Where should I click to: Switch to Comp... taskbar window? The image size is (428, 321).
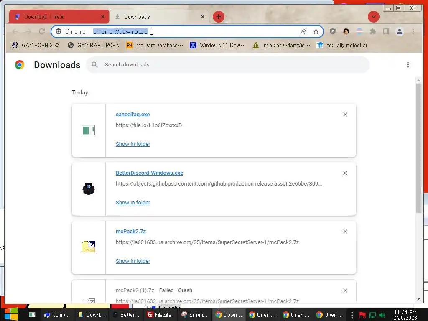coord(57,315)
